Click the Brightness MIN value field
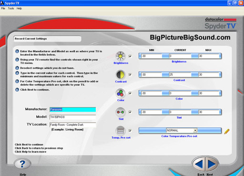244x176 pixels. point(152,56)
